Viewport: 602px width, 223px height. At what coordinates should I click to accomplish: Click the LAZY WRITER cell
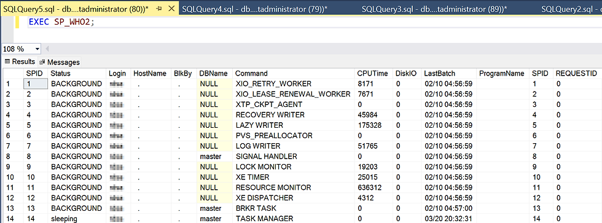(294, 125)
